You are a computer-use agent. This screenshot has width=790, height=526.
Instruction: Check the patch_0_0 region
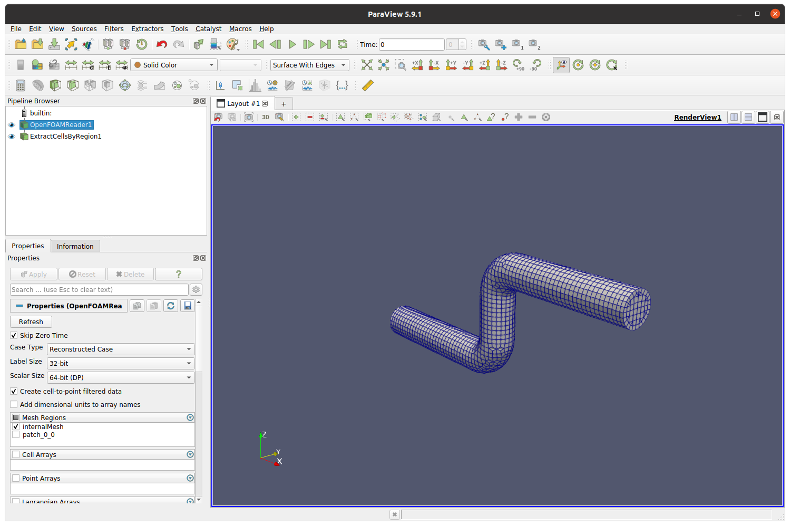click(16, 434)
